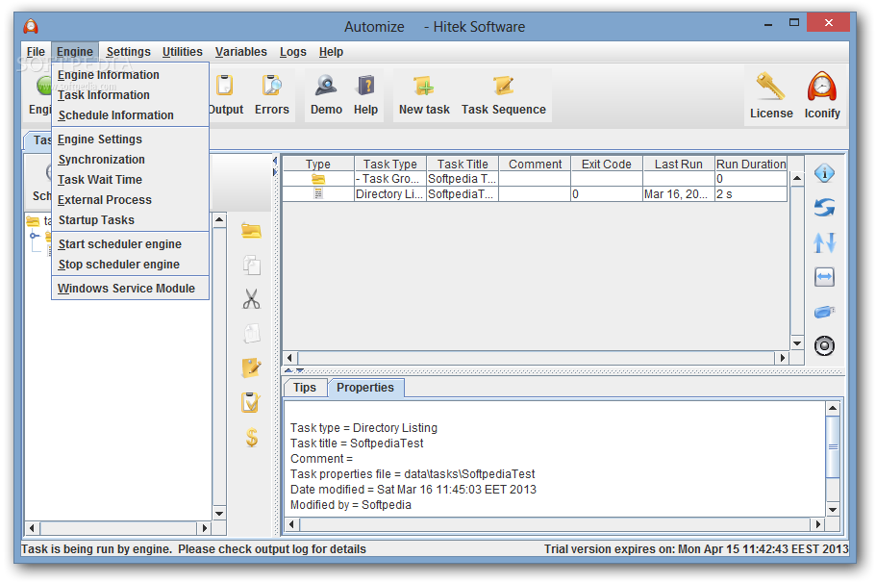This screenshot has width=876, height=583.
Task: Click tree panel scroll right arrow
Action: pos(205,527)
